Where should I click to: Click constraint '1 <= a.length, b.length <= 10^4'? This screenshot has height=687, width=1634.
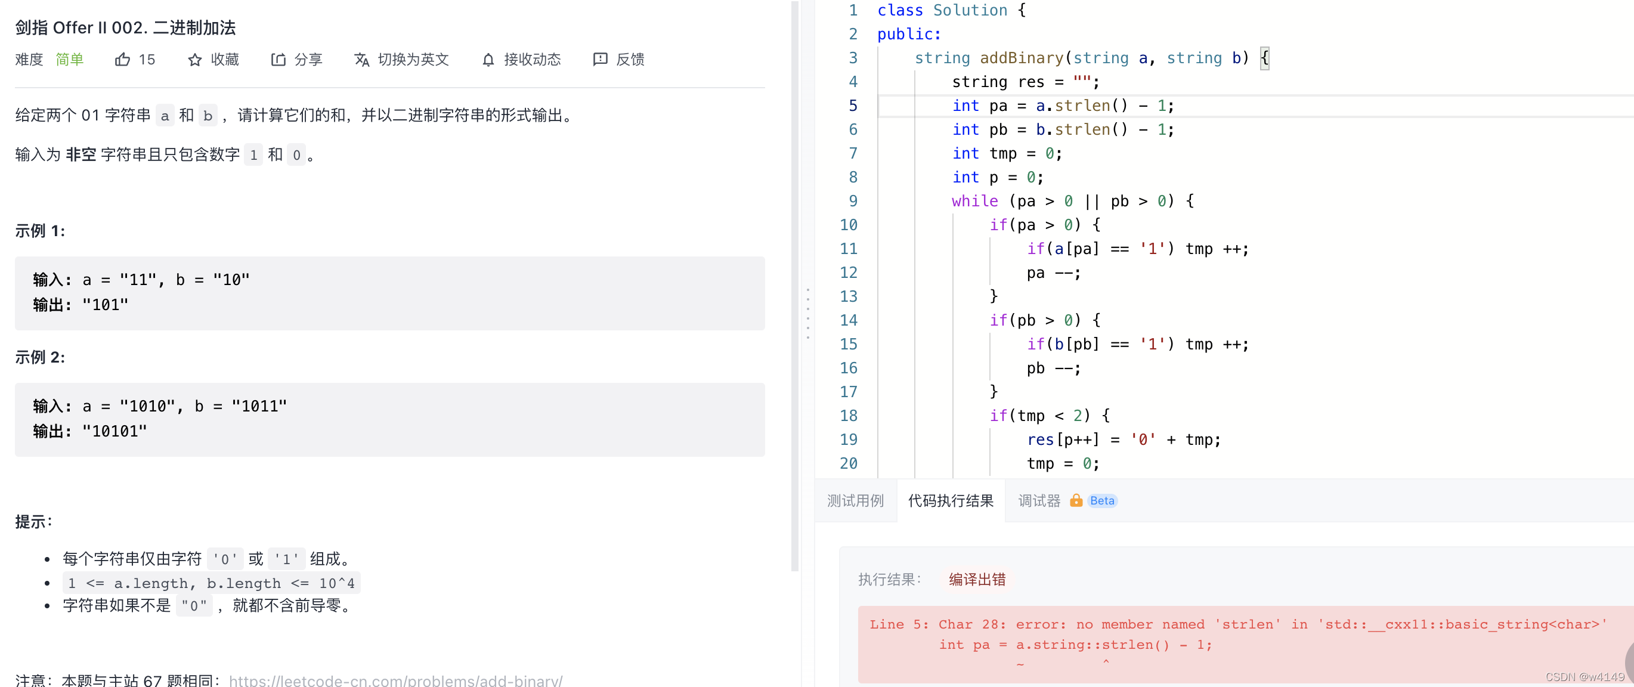[211, 583]
